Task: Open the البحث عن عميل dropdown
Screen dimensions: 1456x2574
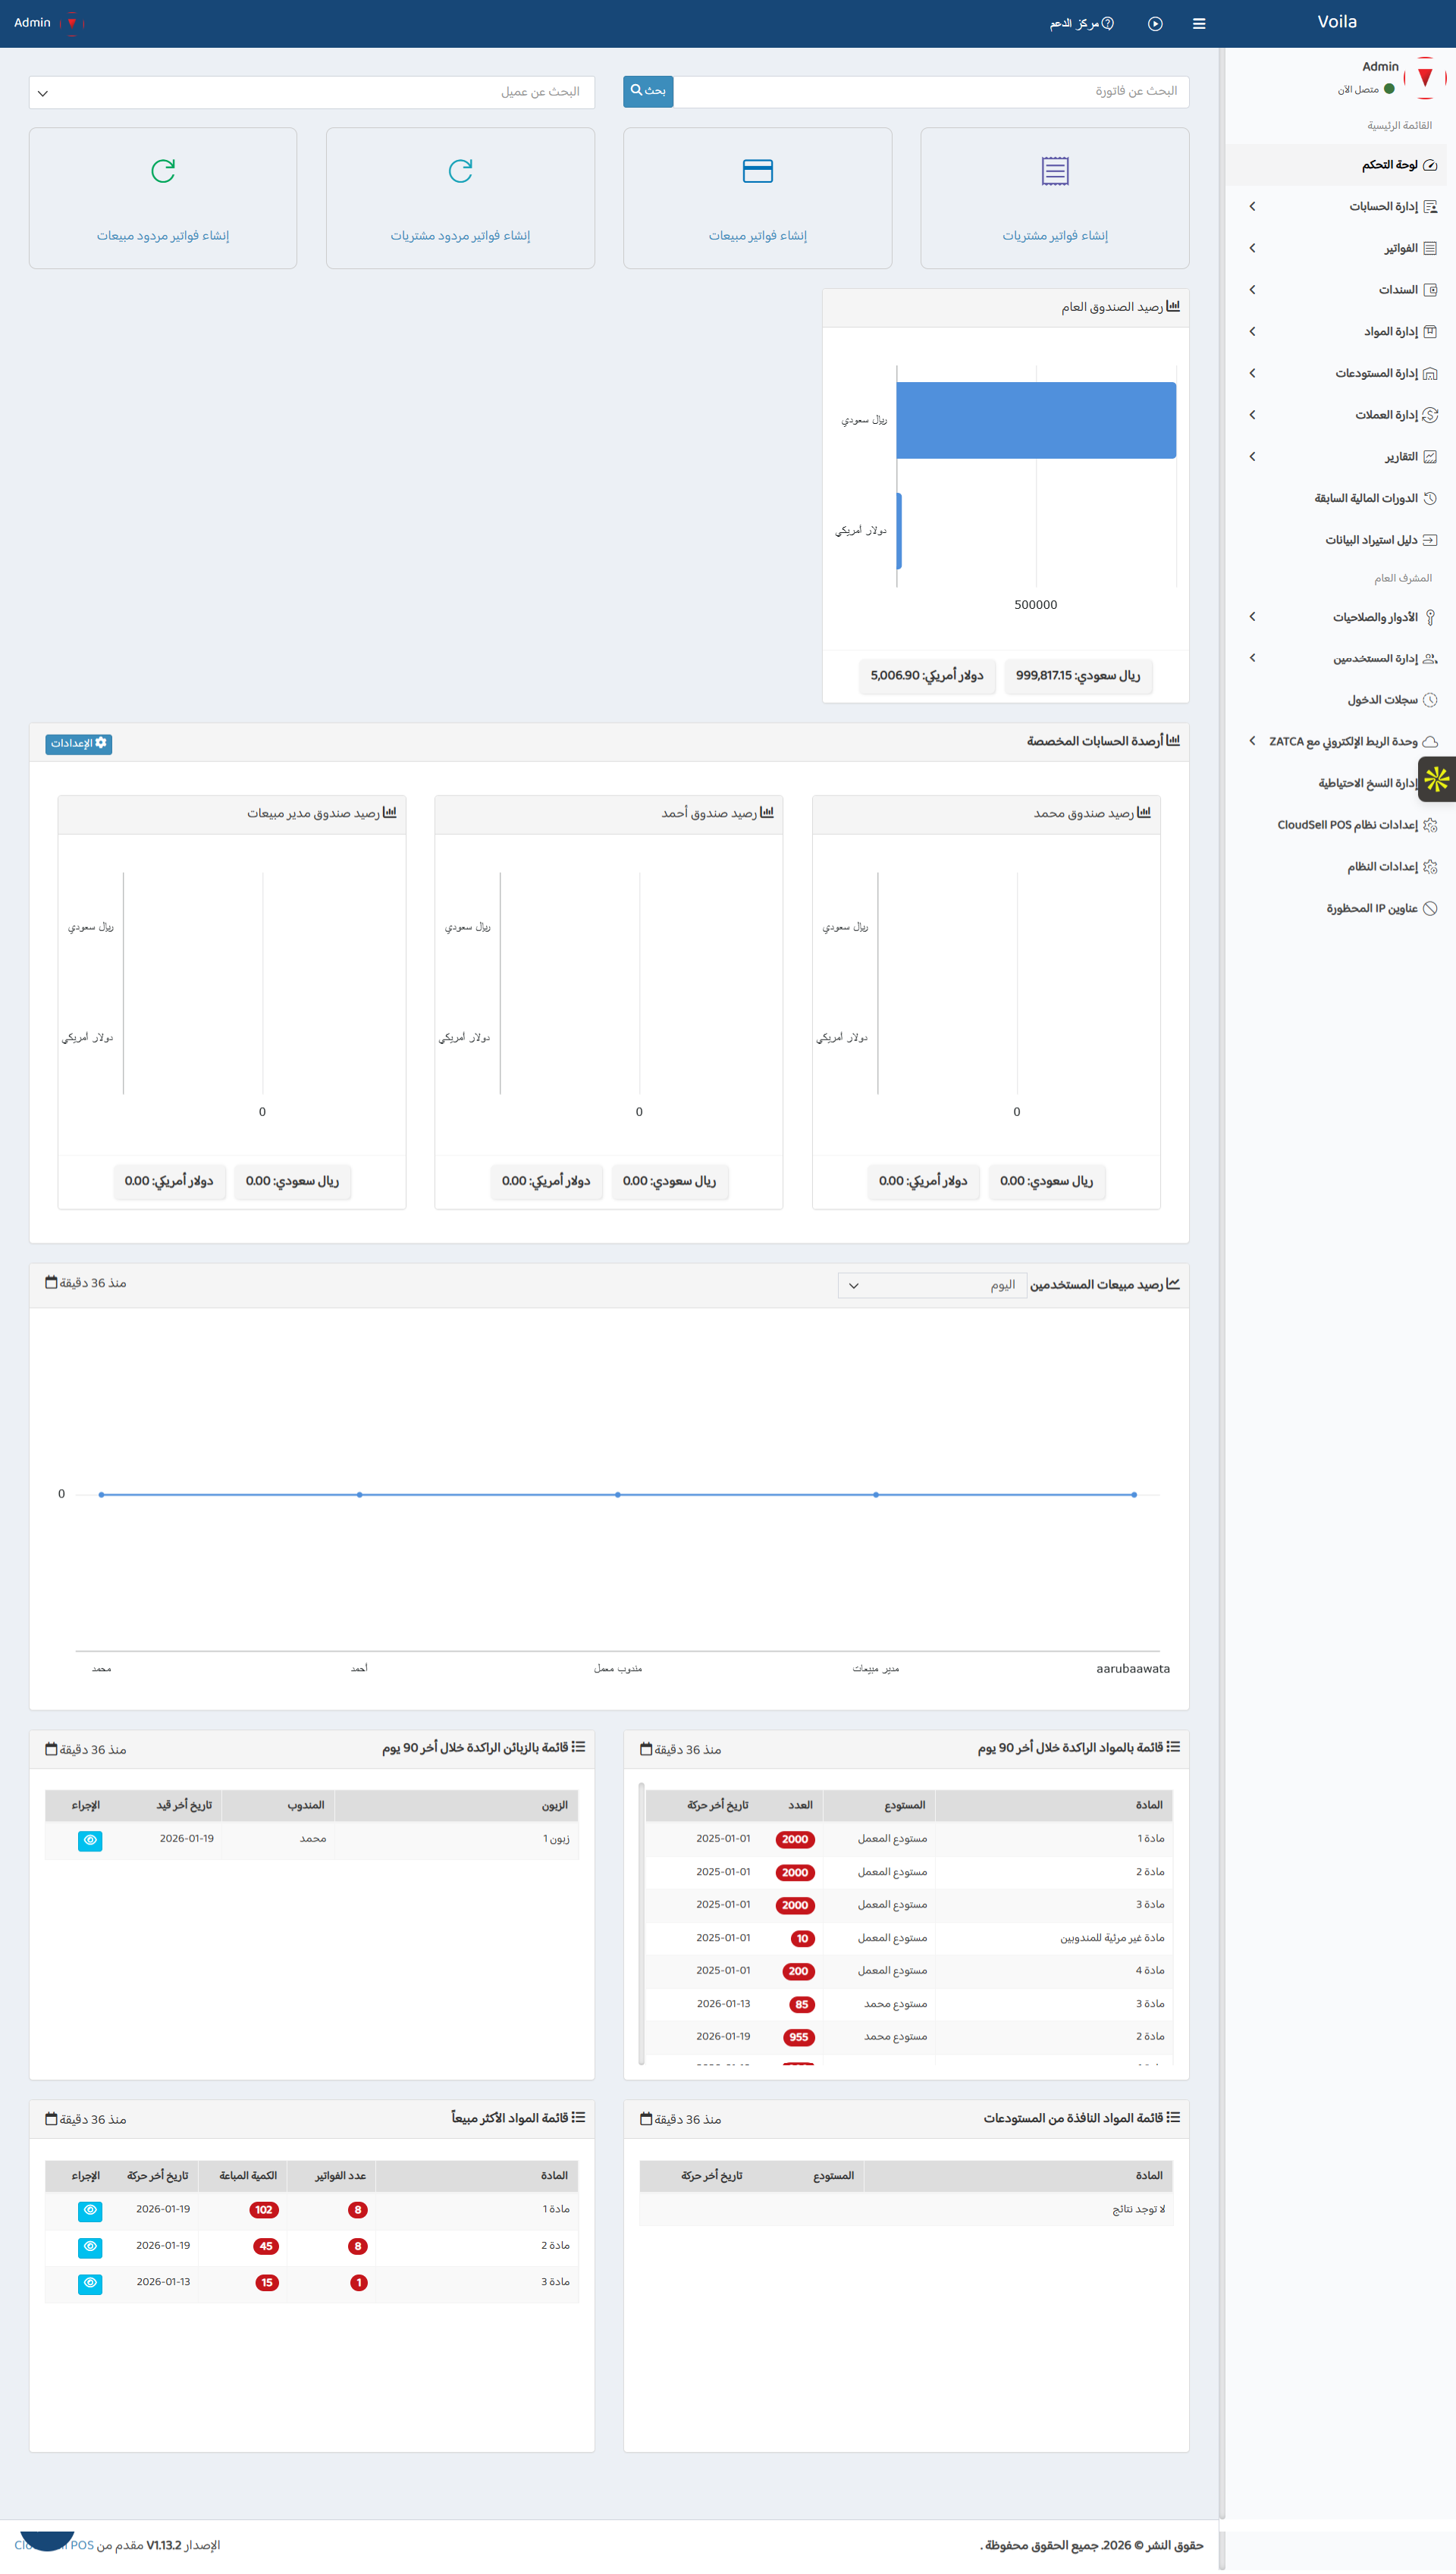Action: pos(312,92)
